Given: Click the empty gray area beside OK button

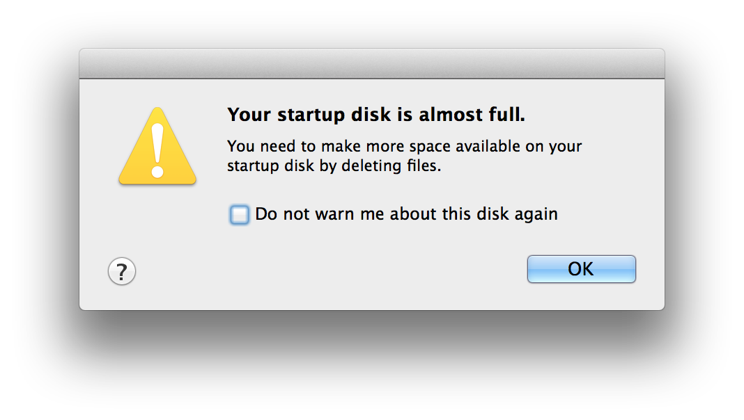Looking at the screenshot, I should pos(332,270).
